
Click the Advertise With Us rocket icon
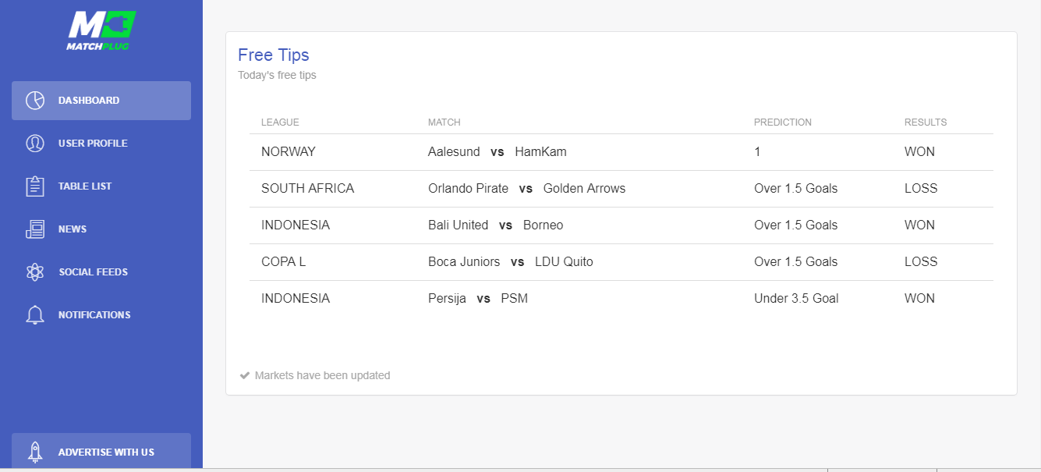point(34,452)
